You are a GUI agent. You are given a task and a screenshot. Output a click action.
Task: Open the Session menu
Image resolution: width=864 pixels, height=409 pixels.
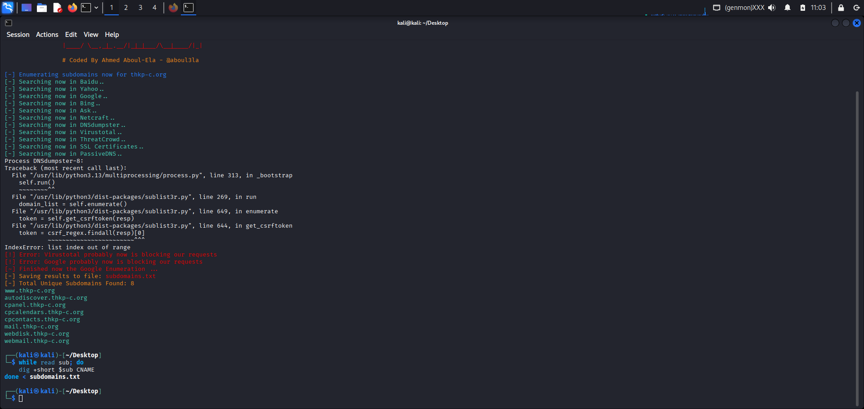click(x=18, y=35)
